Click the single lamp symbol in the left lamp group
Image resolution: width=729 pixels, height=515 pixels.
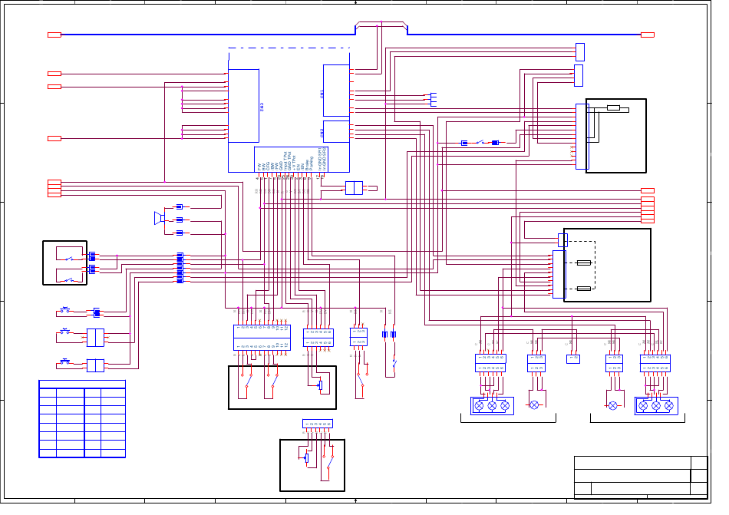[534, 405]
